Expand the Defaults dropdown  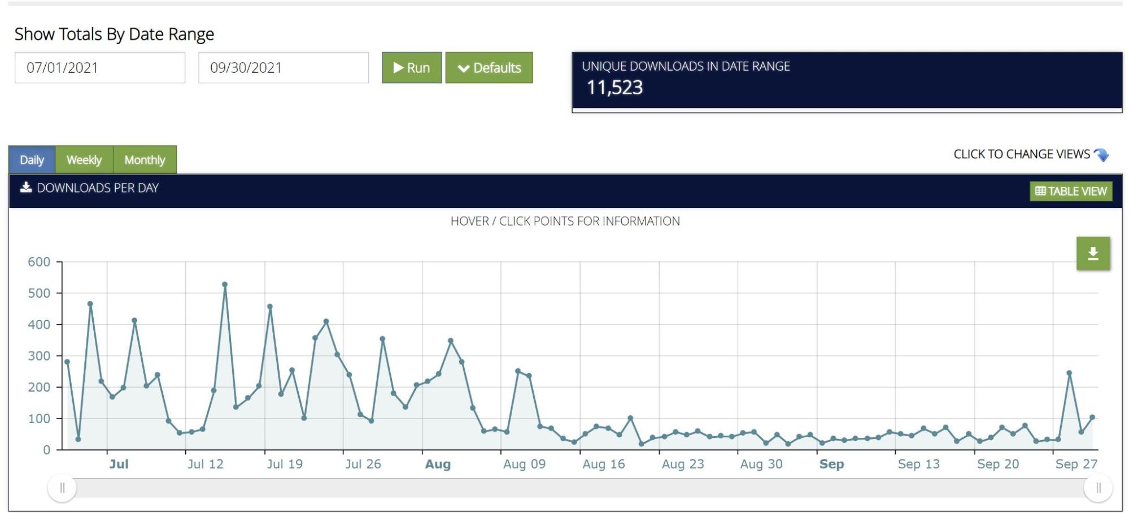[489, 68]
